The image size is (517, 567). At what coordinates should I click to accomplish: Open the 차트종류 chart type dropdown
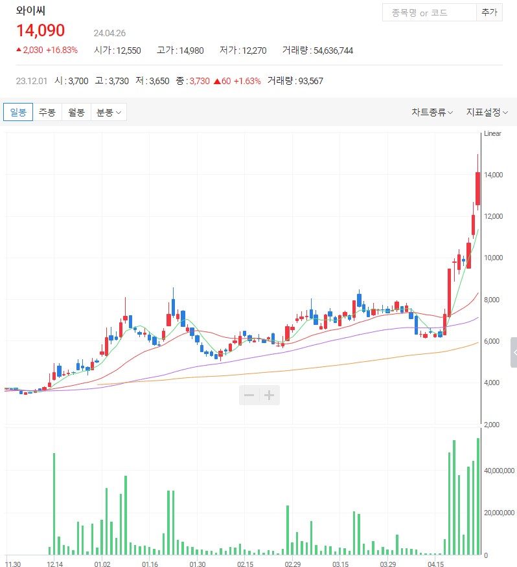click(432, 112)
